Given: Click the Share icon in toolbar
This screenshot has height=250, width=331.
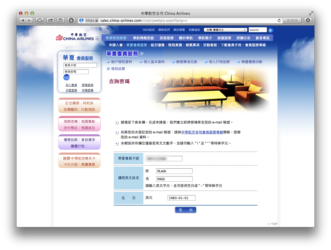Looking at the screenshot, I should point(50,20).
